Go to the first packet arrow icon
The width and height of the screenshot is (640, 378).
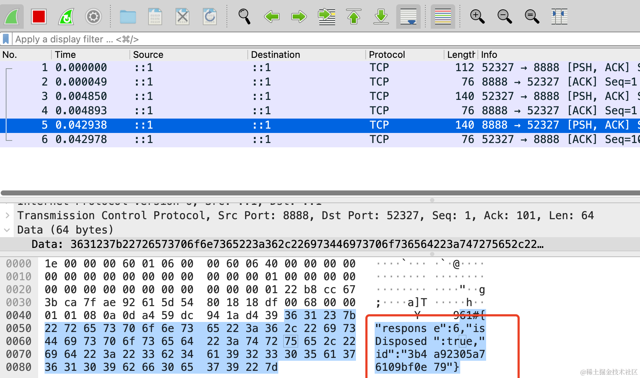point(354,17)
